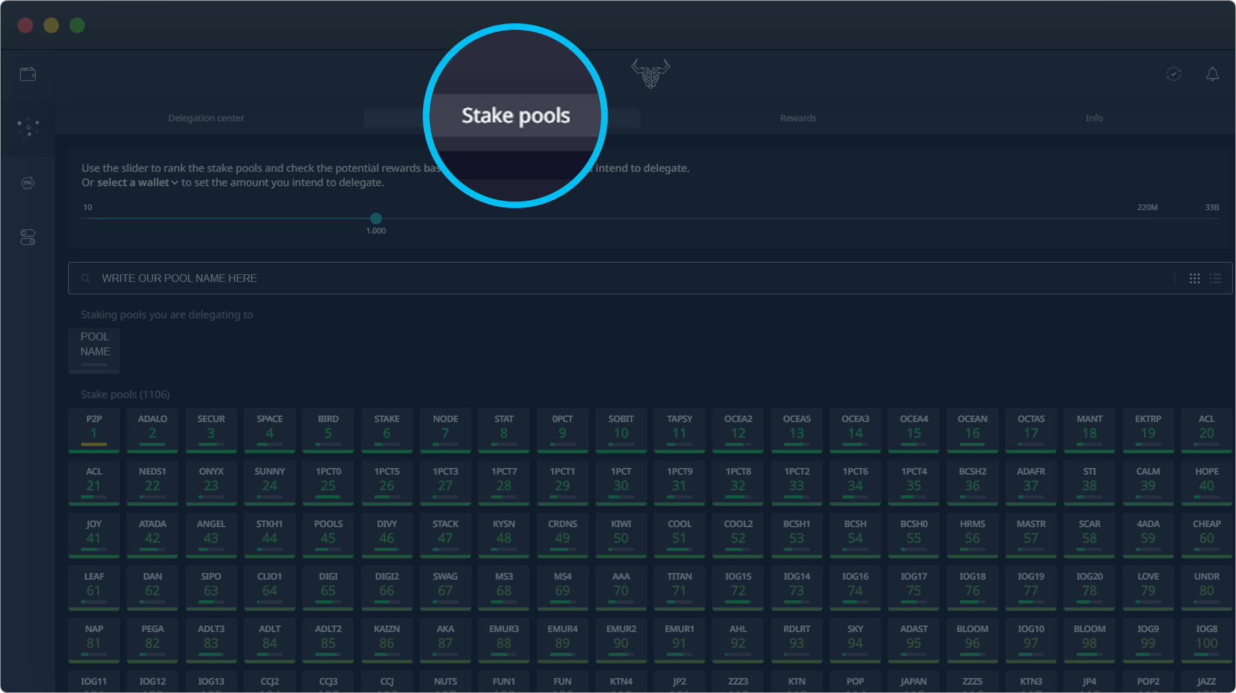Click the stake amount slider handle
This screenshot has width=1236, height=693.
pyautogui.click(x=376, y=218)
